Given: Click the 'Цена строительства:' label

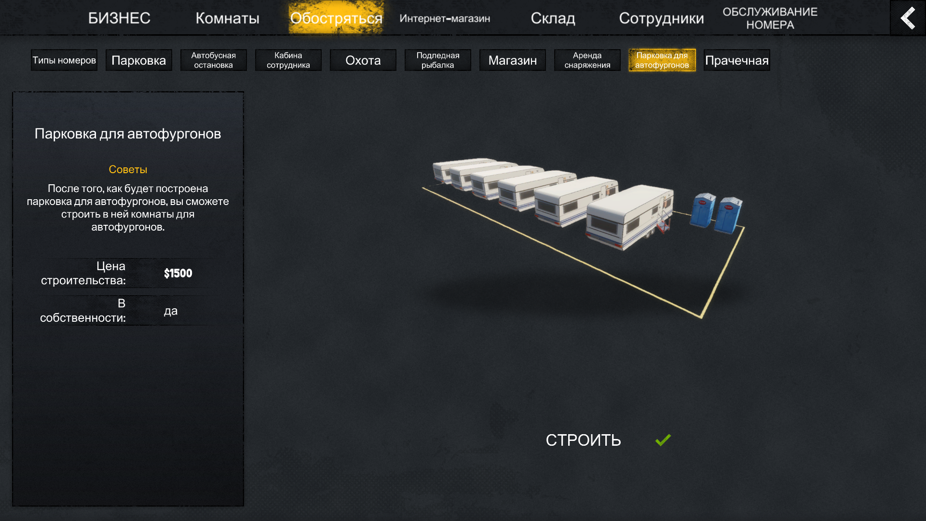Looking at the screenshot, I should point(83,273).
